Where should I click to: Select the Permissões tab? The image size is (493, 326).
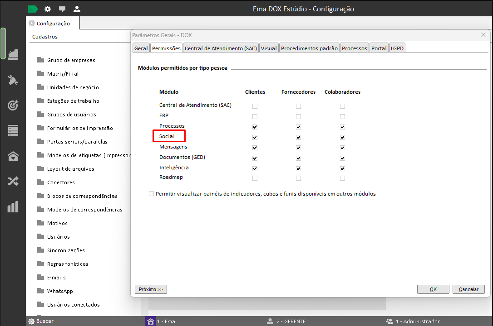(166, 48)
